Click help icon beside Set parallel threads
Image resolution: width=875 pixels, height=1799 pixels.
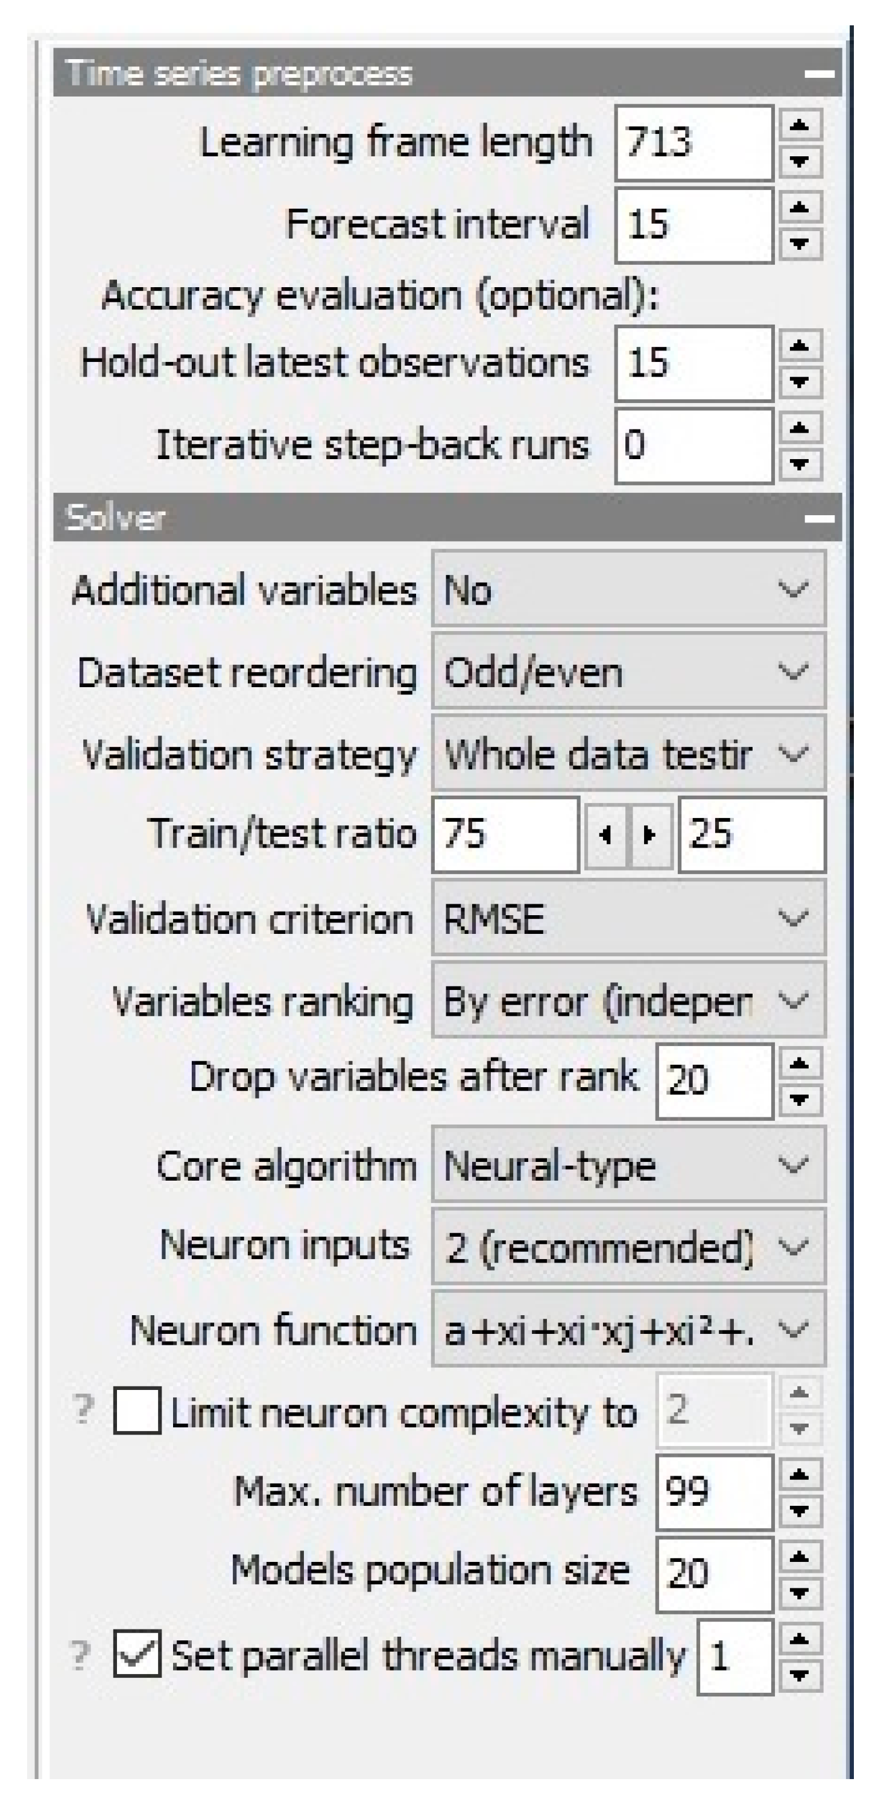click(80, 1654)
